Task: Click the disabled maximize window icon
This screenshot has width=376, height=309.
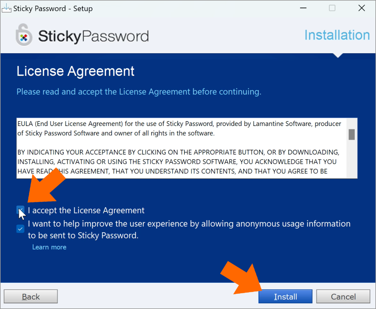Action: (x=332, y=8)
